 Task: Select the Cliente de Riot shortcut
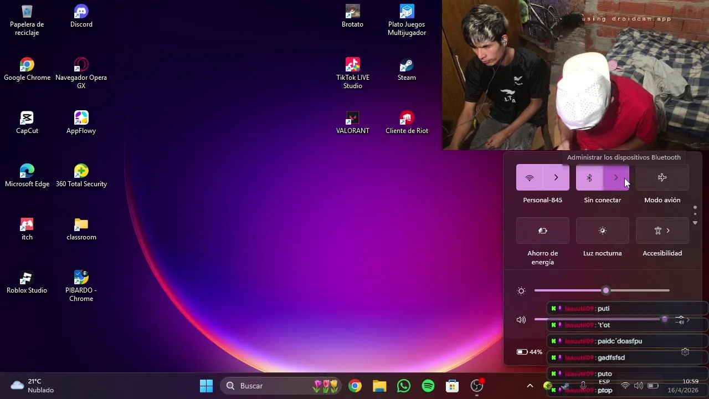pos(407,122)
